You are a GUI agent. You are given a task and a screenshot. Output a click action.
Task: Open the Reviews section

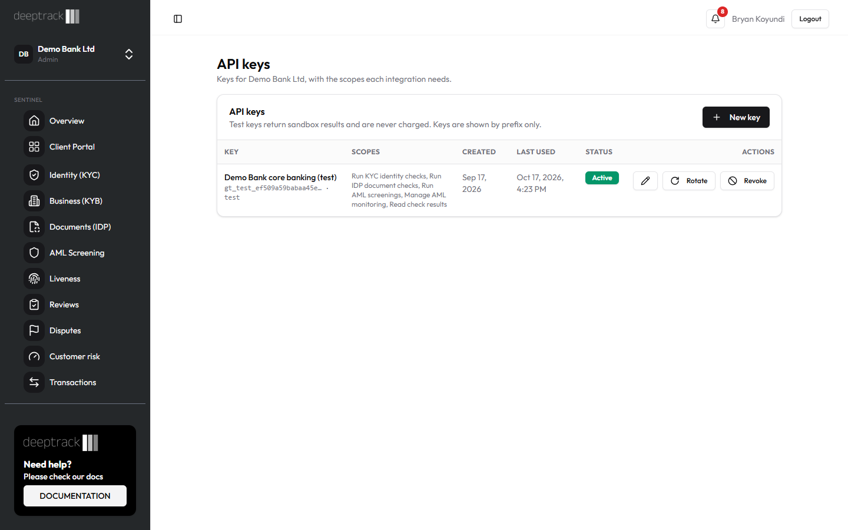64,304
